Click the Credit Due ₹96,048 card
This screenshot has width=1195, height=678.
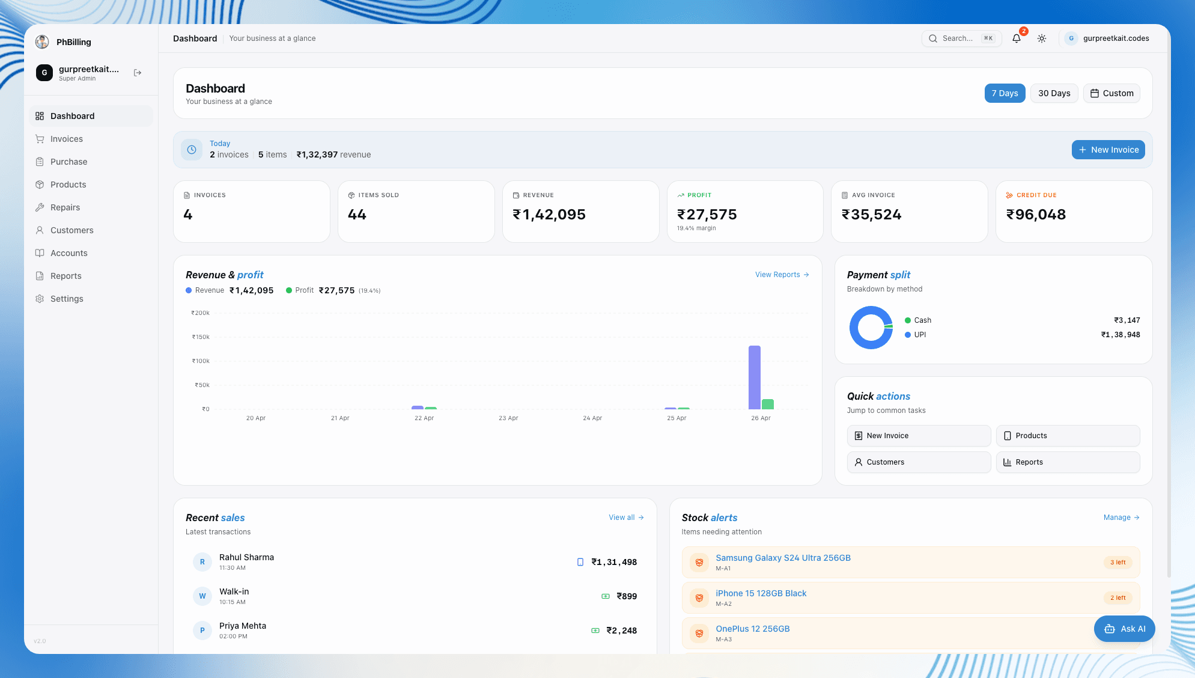[1074, 212]
